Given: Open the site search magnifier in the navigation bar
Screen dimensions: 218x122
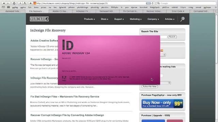Looking at the screenshot, I should (183, 19).
